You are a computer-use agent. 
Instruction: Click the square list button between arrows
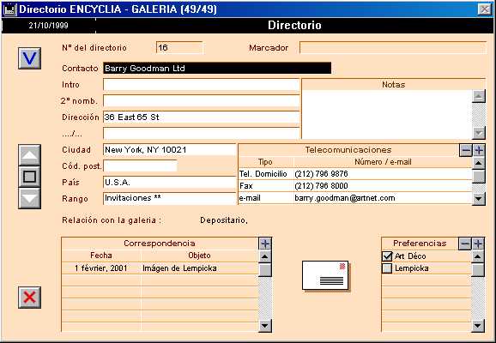[29, 177]
